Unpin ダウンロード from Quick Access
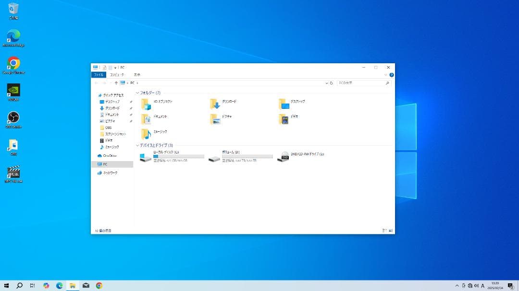The height and width of the screenshot is (291, 519). [130, 108]
